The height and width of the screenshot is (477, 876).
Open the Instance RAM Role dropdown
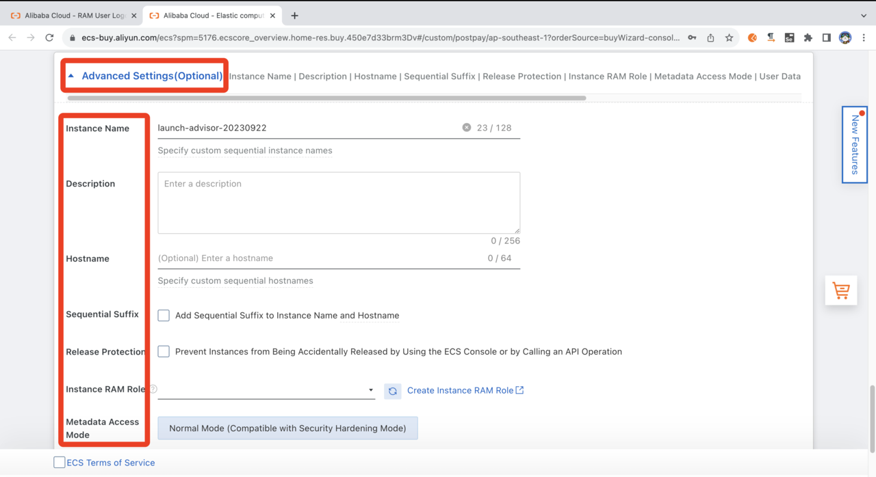pyautogui.click(x=266, y=390)
